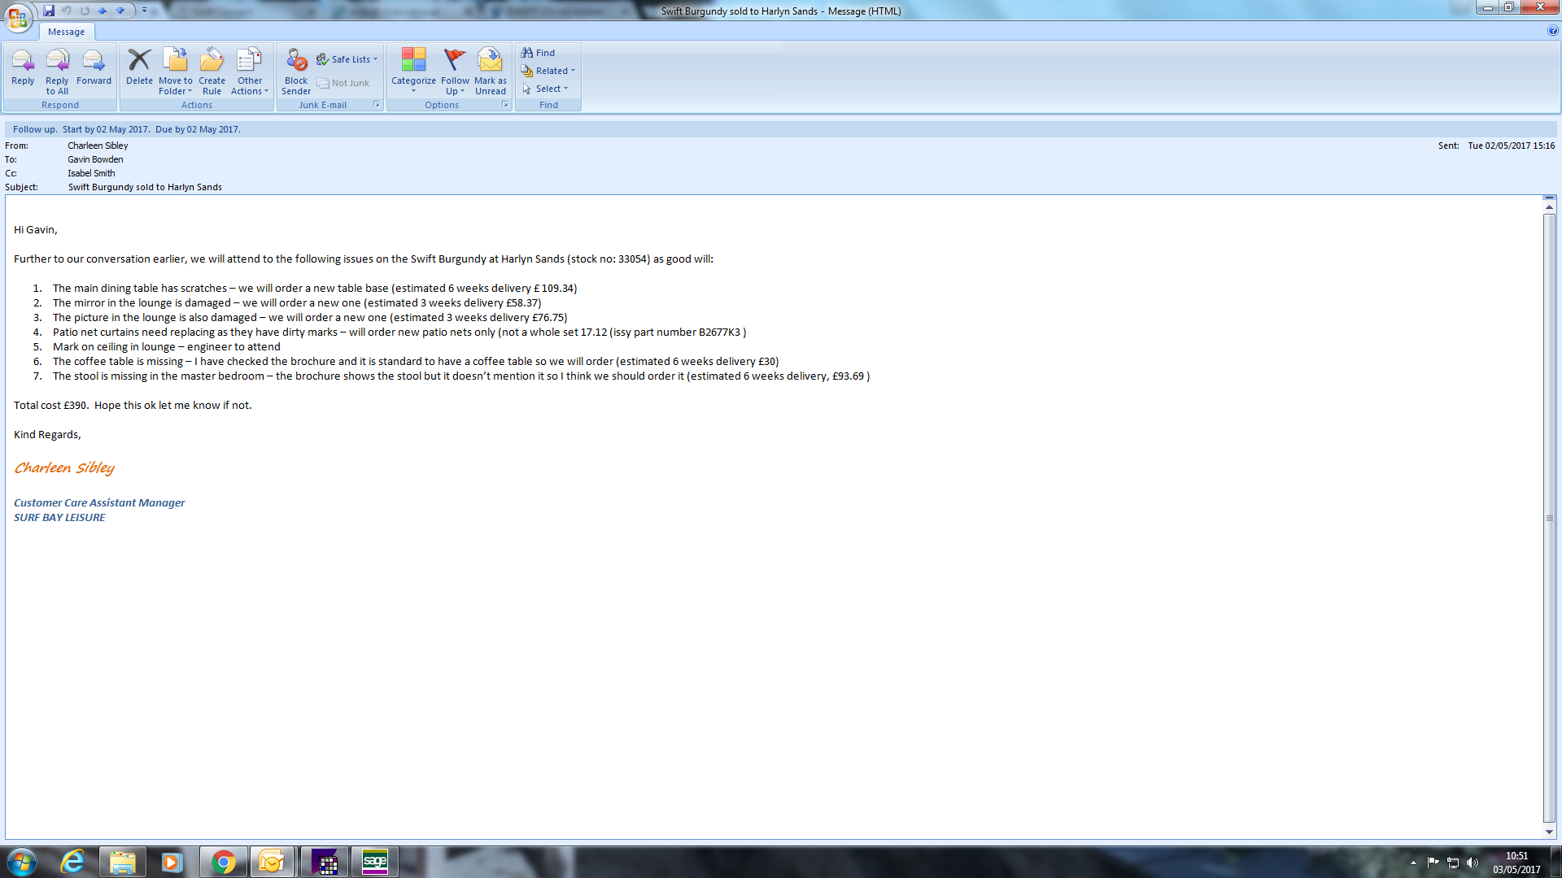Image resolution: width=1562 pixels, height=878 pixels.
Task: Open the Office button menu
Action: [18, 16]
